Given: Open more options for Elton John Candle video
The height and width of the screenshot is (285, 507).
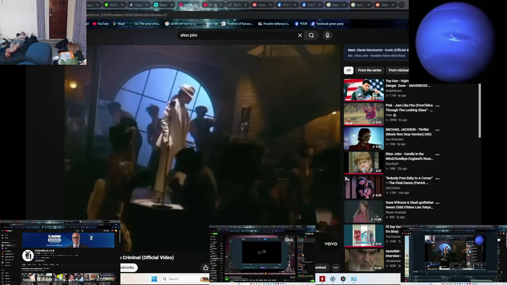Looking at the screenshot, I should 437,154.
